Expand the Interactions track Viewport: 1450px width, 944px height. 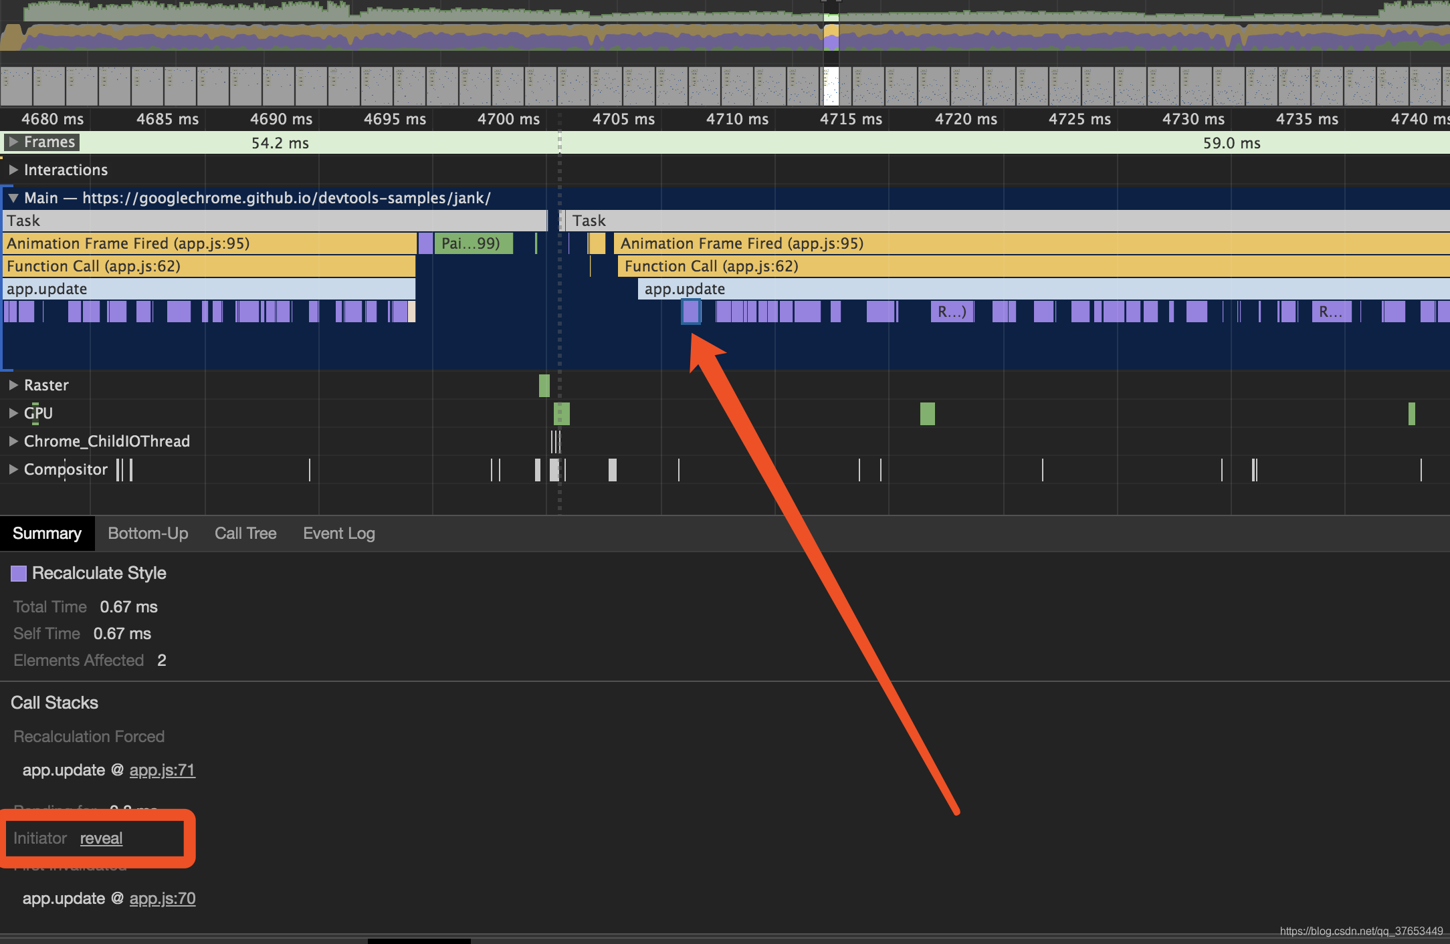(13, 170)
